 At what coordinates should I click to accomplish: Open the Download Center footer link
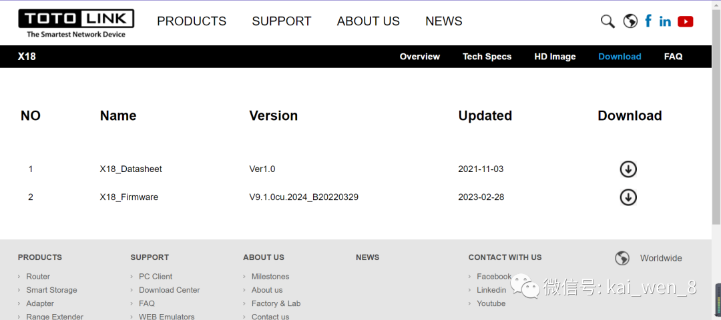click(x=169, y=290)
